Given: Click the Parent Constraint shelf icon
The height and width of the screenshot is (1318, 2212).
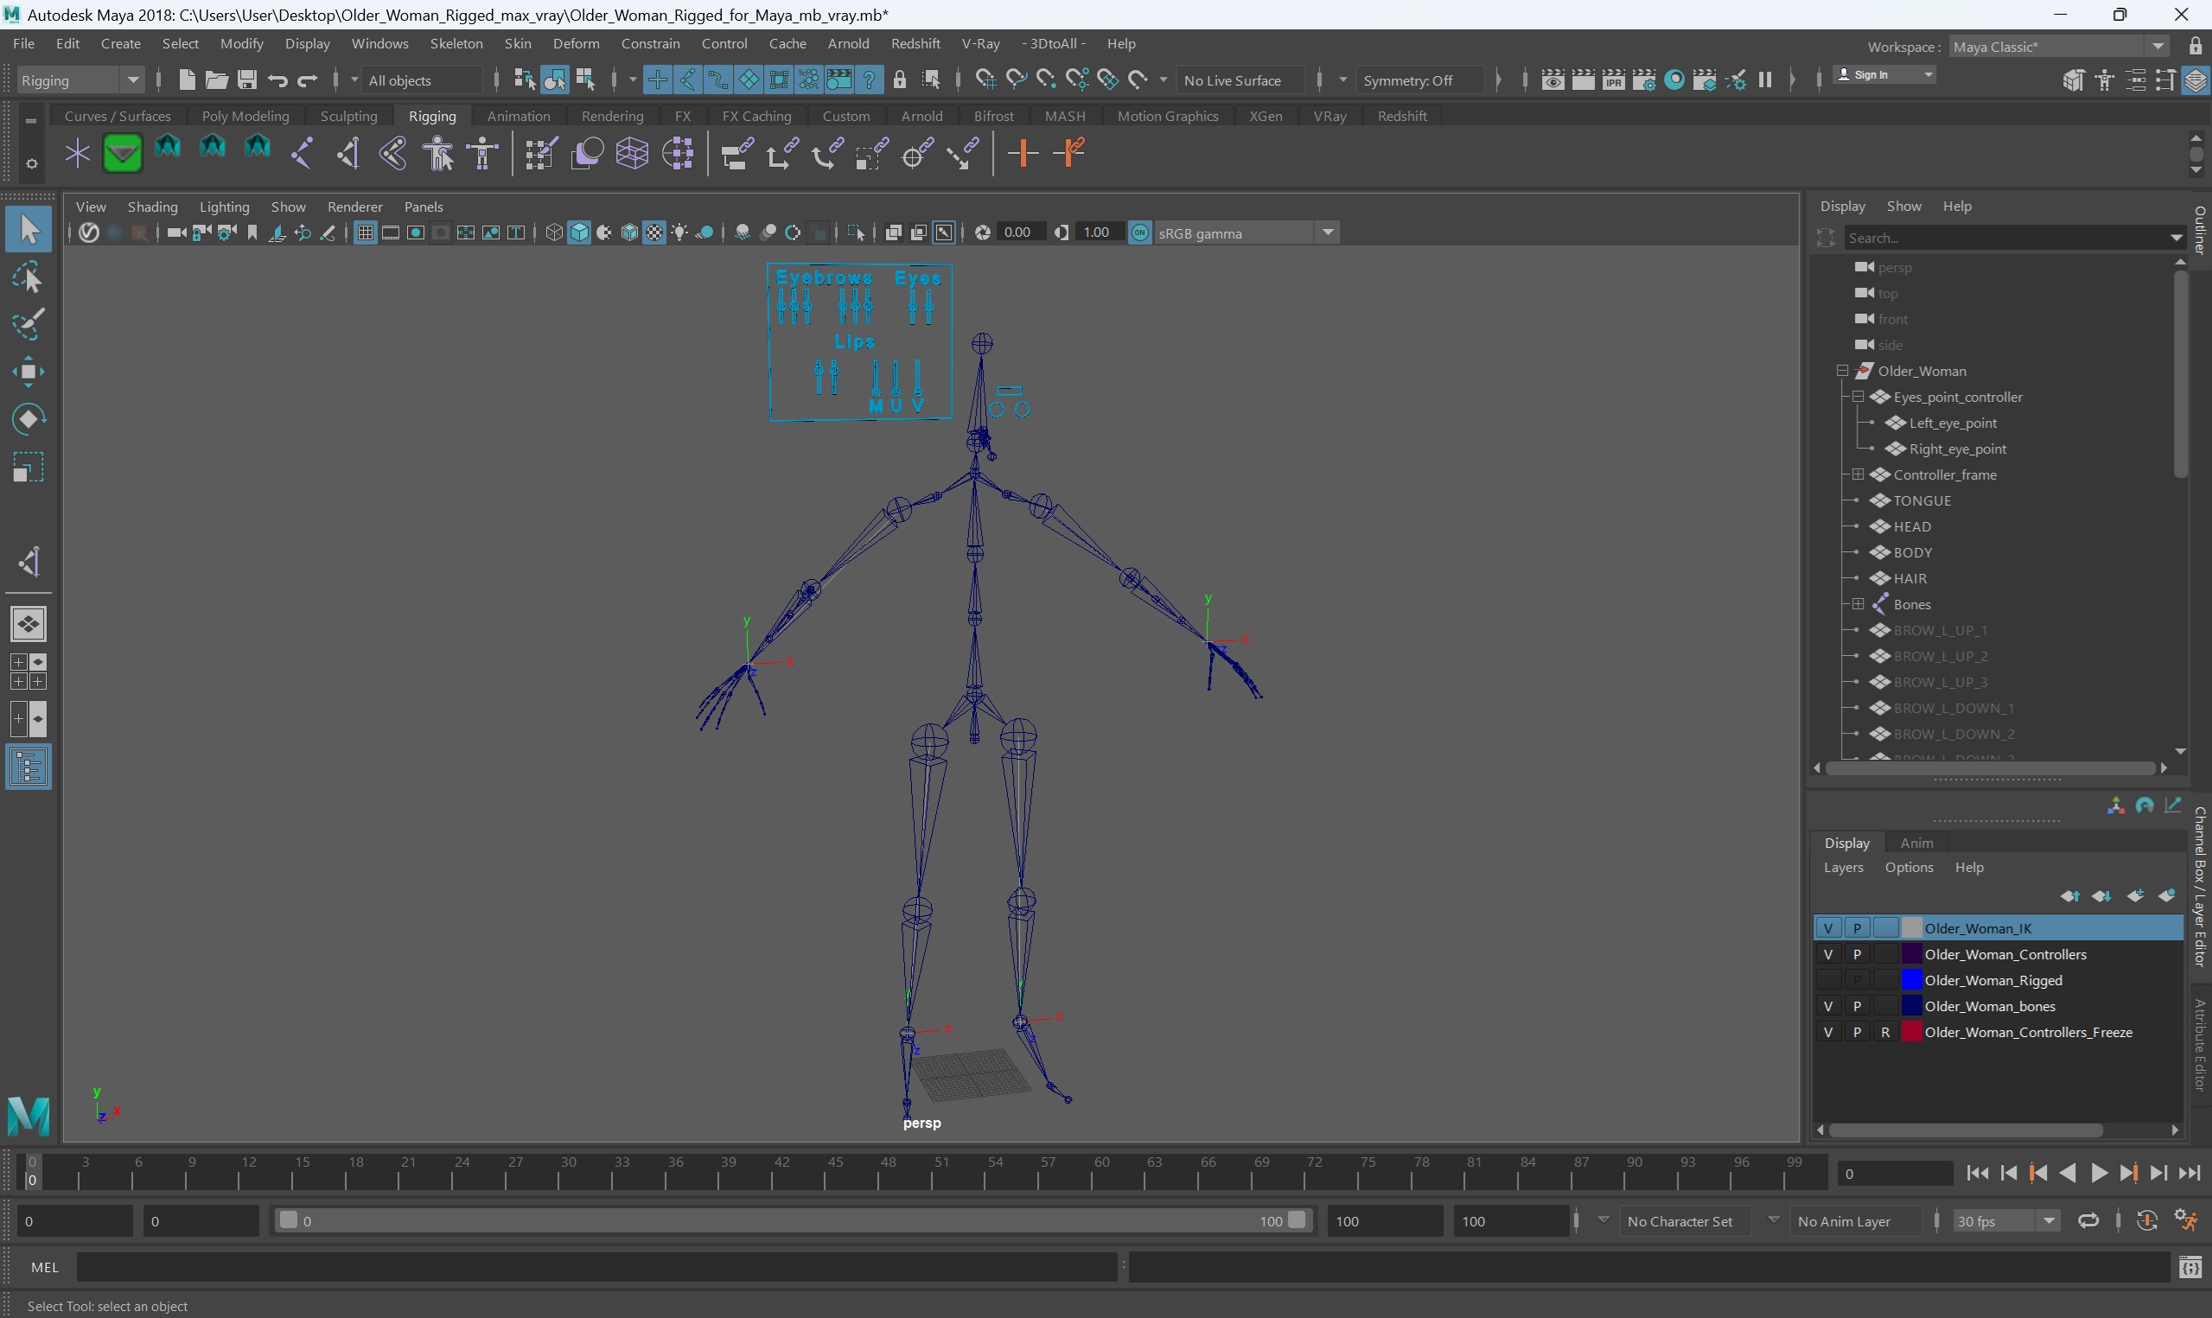Looking at the screenshot, I should coord(737,154).
